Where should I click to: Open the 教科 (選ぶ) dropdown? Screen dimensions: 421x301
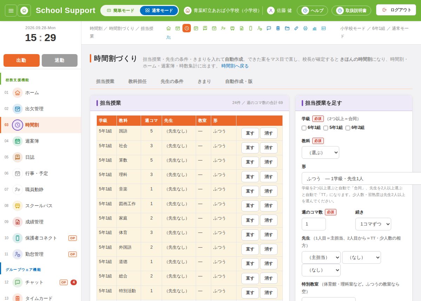click(320, 152)
